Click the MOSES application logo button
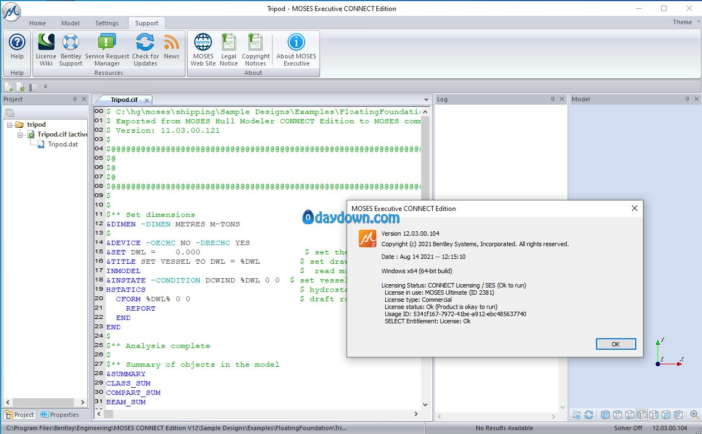 tap(12, 10)
